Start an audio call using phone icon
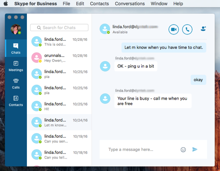220x171 pixels. [187, 30]
